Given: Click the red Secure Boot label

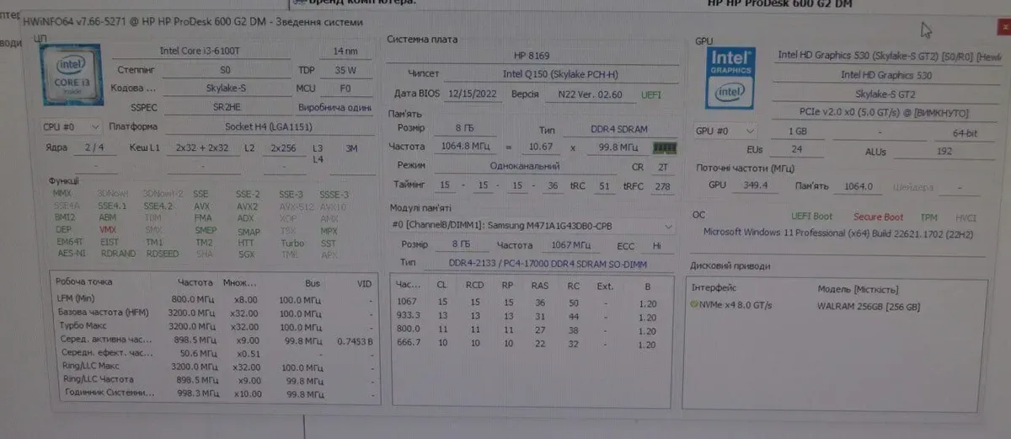Looking at the screenshot, I should pyautogui.click(x=877, y=217).
